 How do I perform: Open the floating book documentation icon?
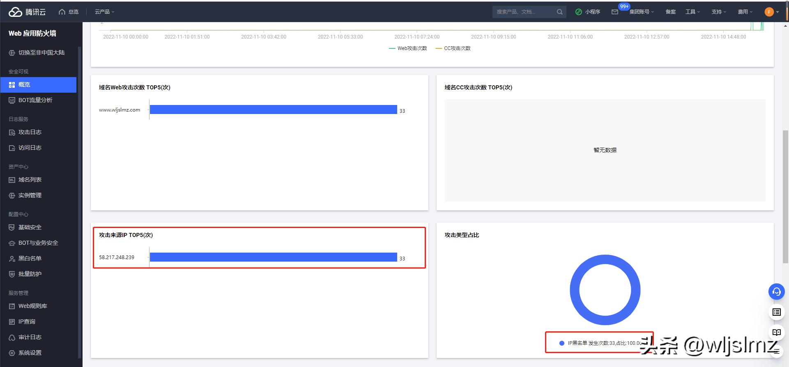[x=776, y=333]
